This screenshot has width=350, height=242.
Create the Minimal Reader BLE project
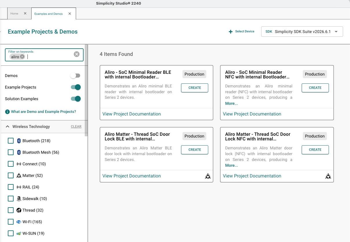[x=195, y=88]
